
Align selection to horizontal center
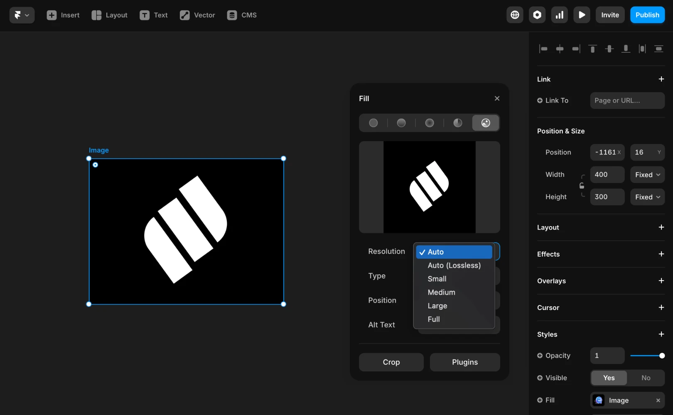point(560,49)
